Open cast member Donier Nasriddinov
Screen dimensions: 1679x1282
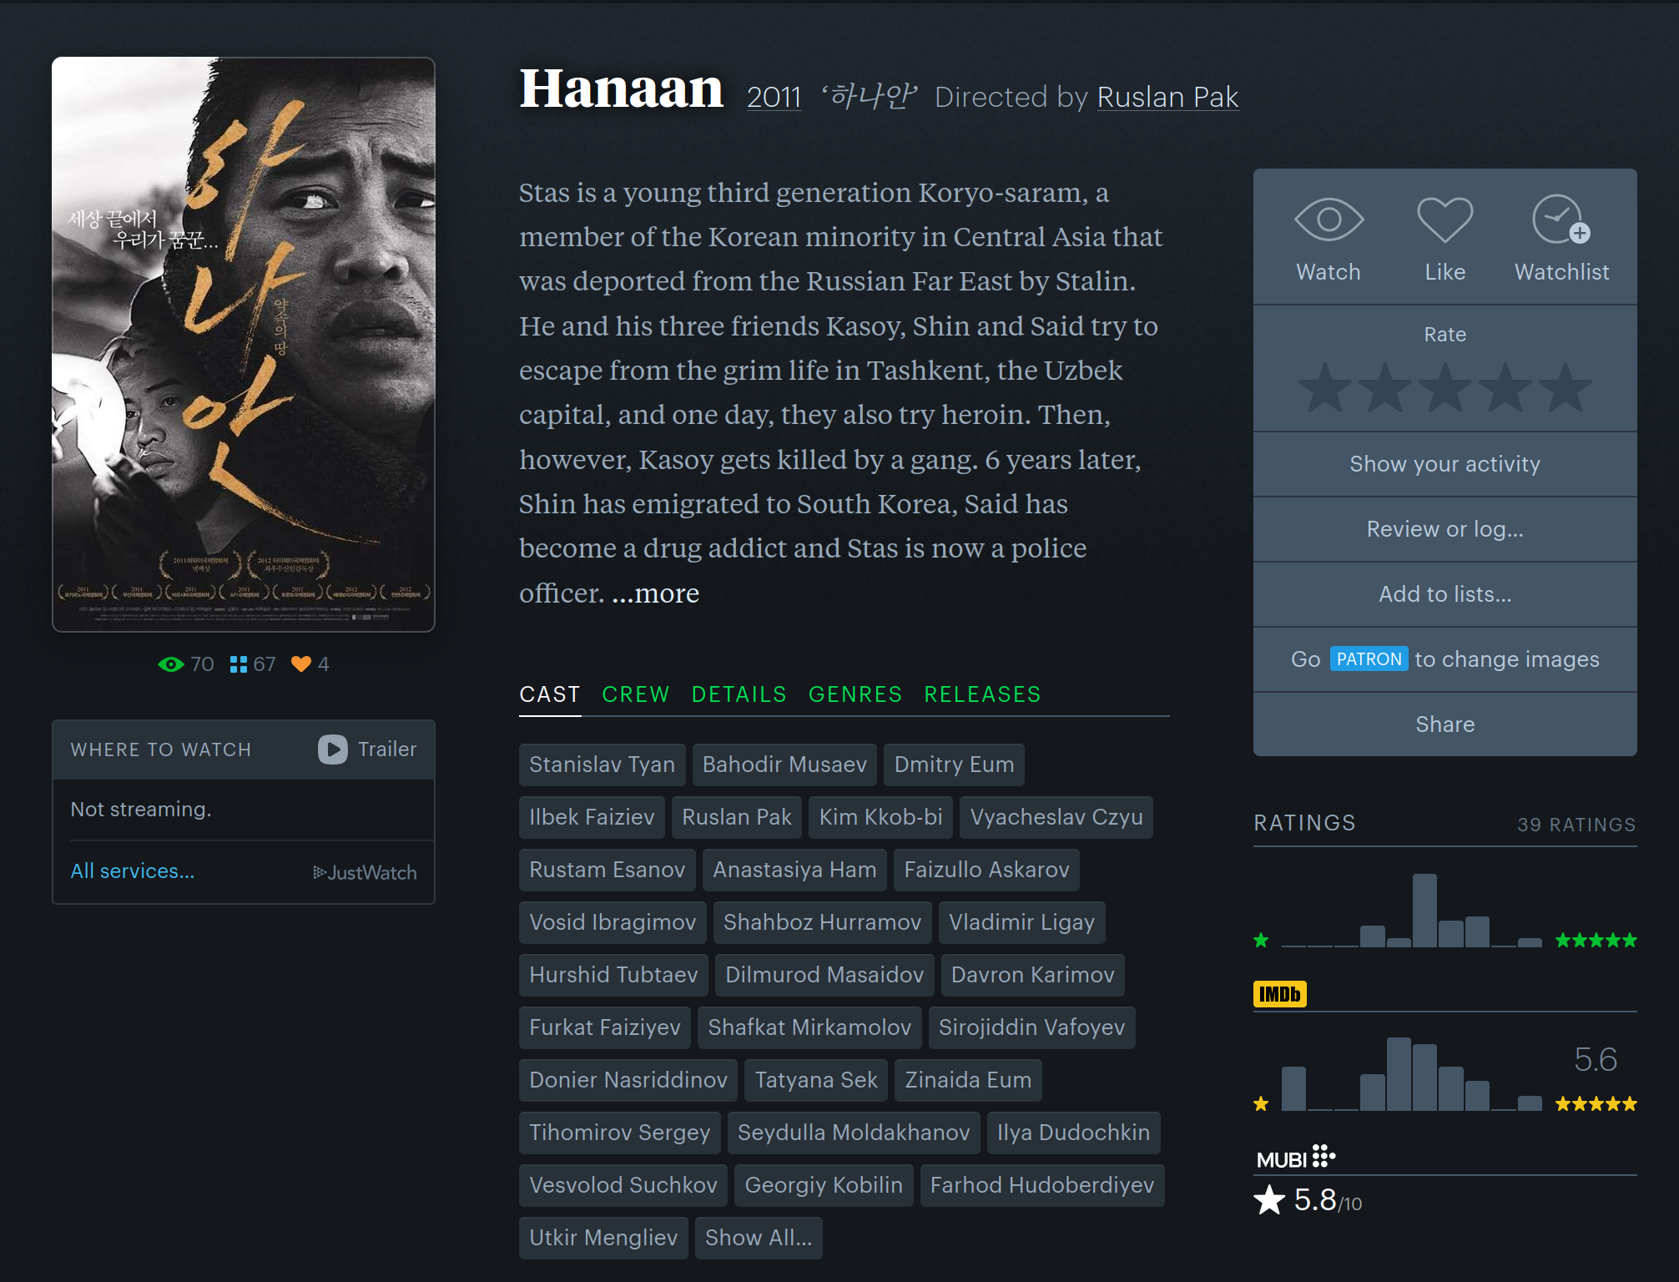coord(628,1080)
